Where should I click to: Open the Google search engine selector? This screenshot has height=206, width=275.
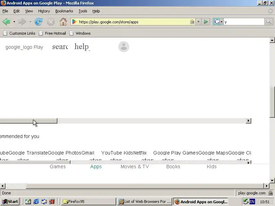pyautogui.click(x=218, y=22)
